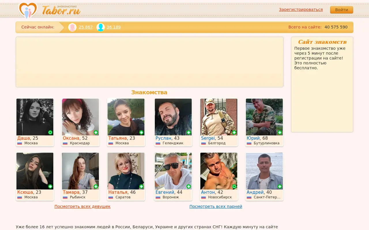Click the Russian flag beside Краснодар
This screenshot has height=230, width=369.
pos(65,143)
